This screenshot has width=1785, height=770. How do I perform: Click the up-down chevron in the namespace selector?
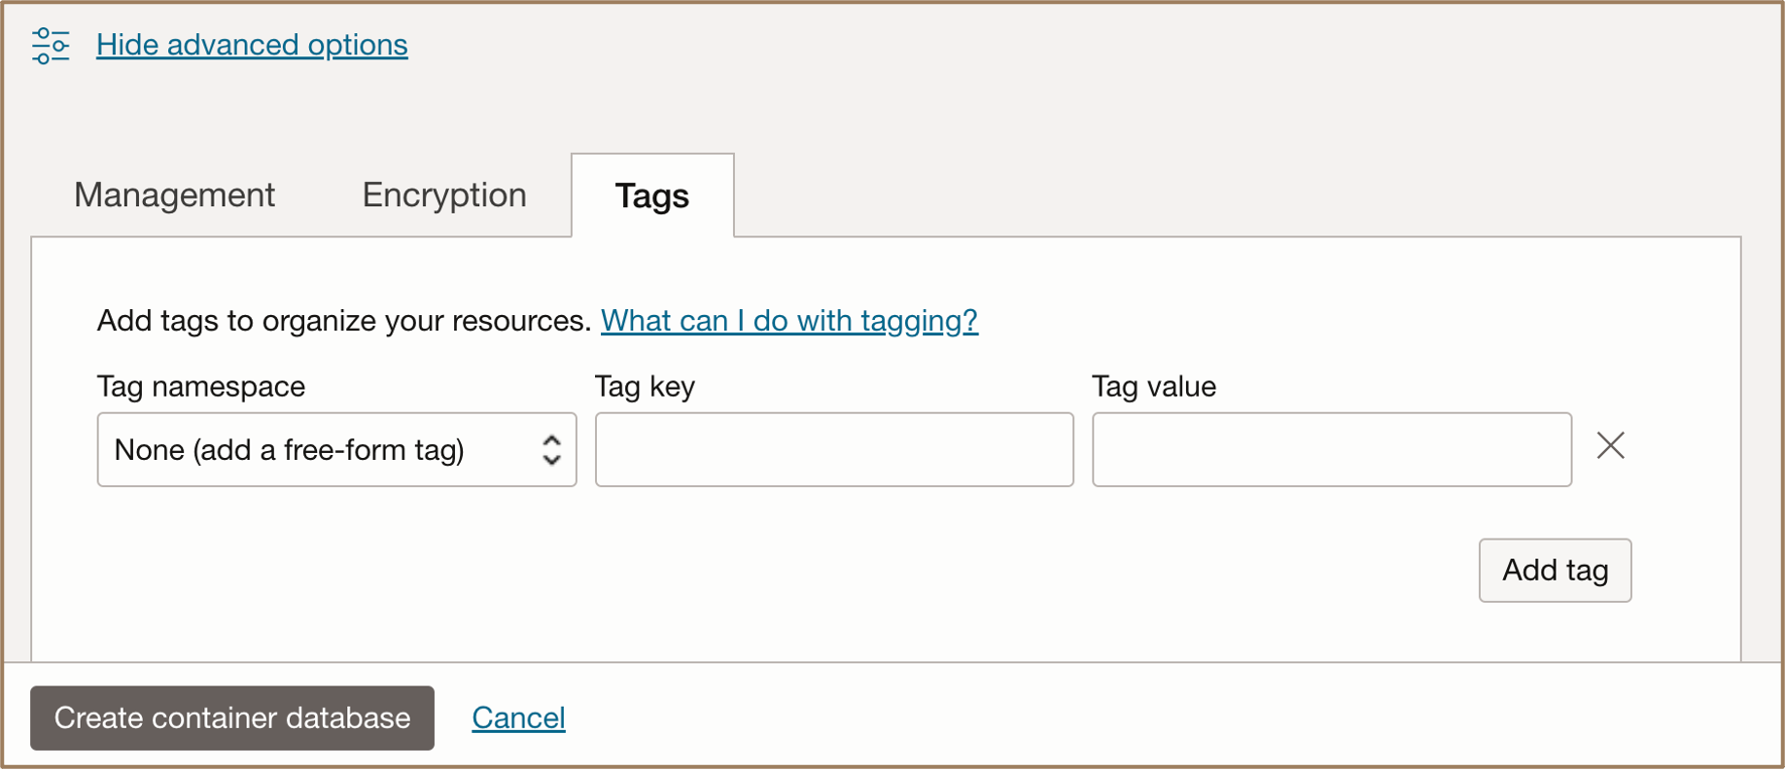coord(551,450)
